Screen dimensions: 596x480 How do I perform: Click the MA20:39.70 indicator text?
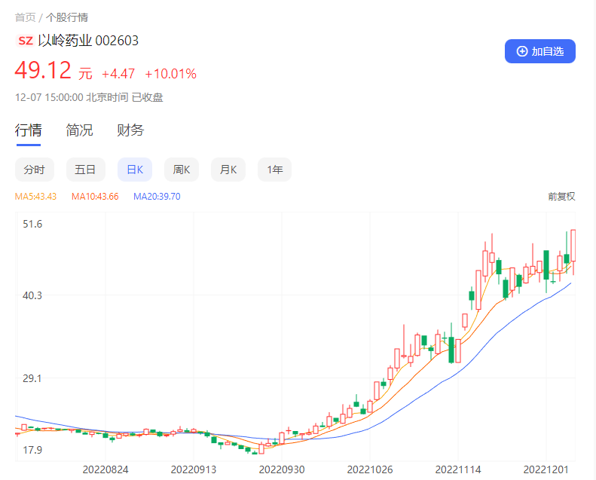click(157, 197)
